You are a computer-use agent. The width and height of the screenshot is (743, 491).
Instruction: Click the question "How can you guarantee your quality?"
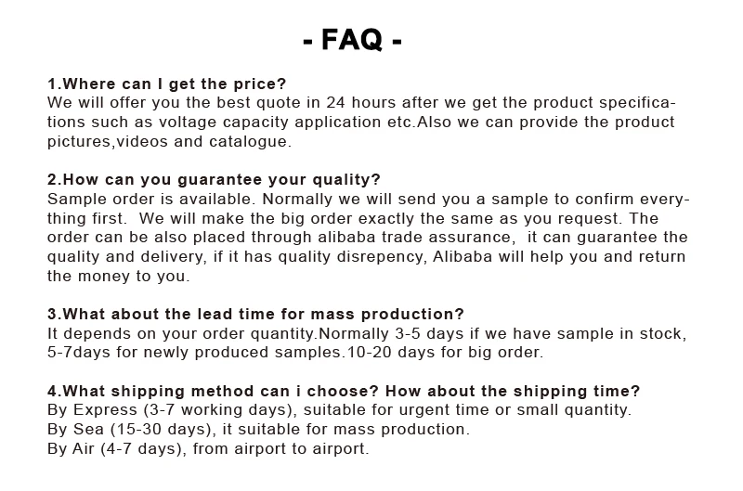[x=214, y=179]
